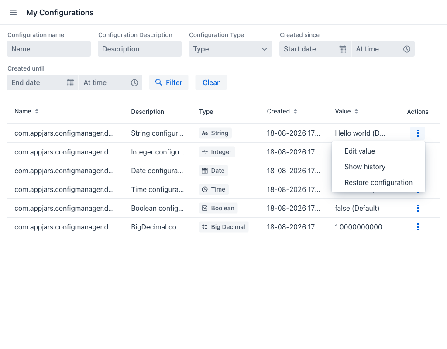Open actions menu for Boolean row
The width and height of the screenshot is (447, 349).
coord(418,208)
